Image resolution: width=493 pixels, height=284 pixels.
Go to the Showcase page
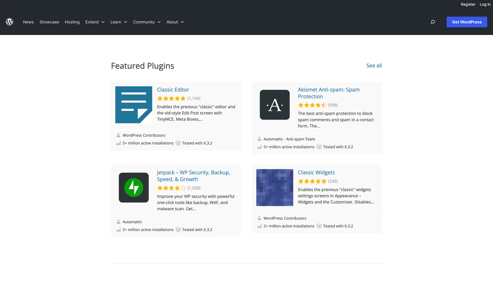point(49,22)
